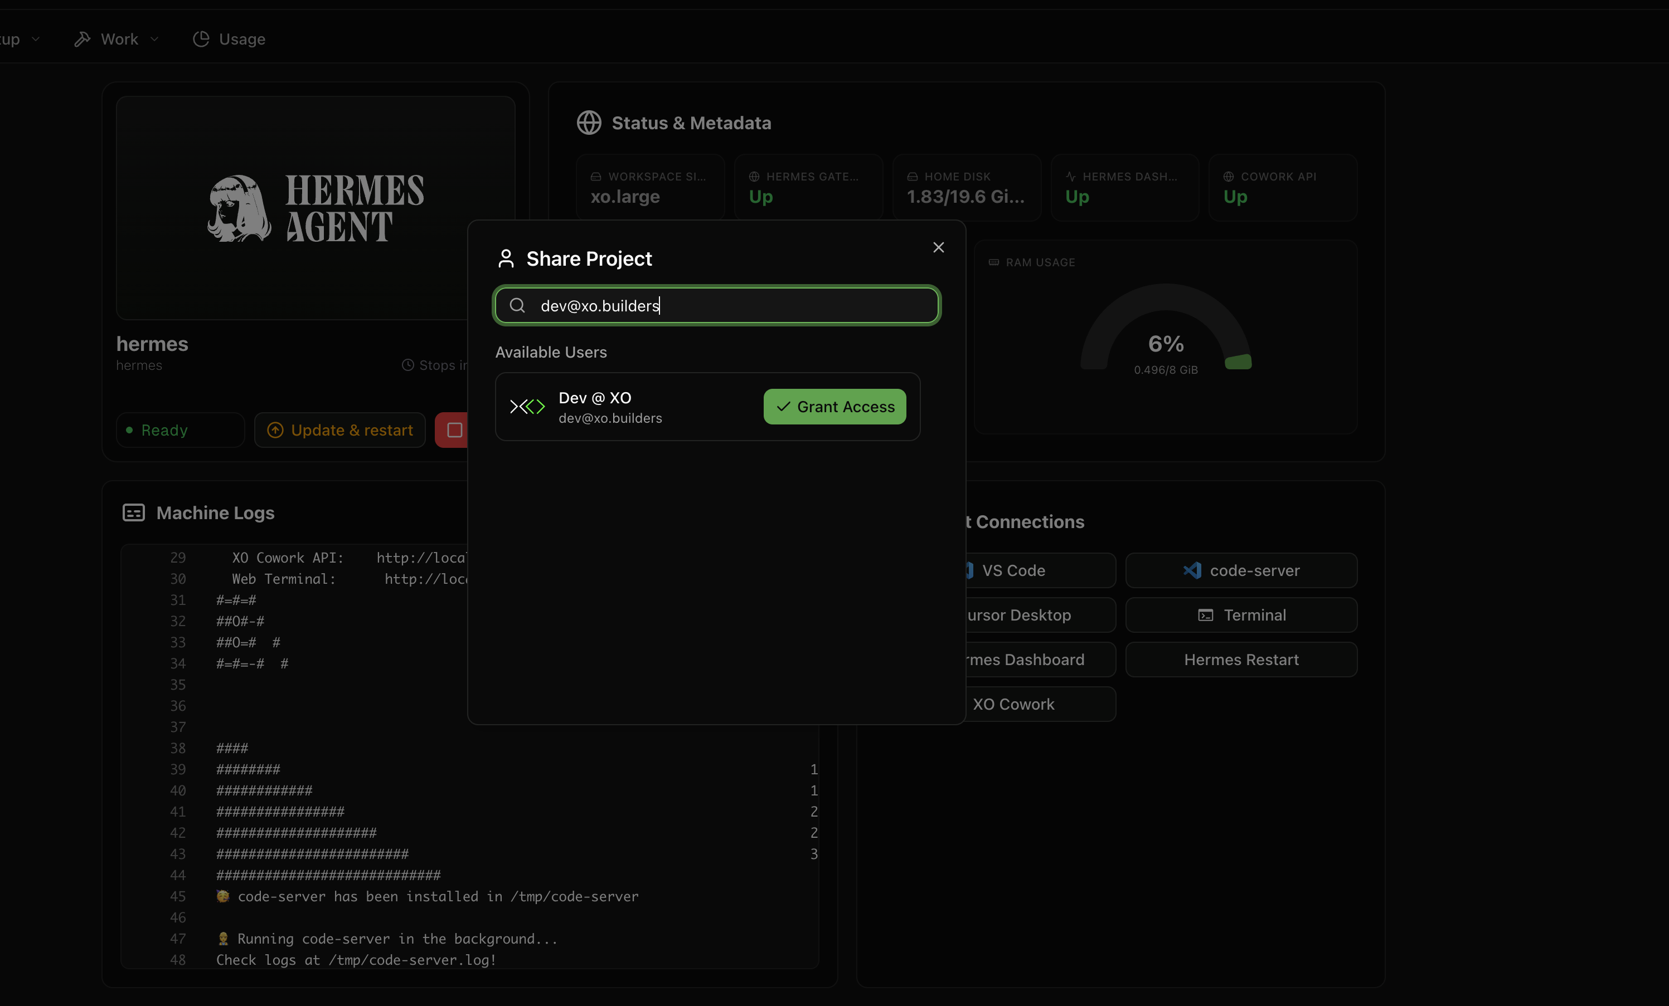This screenshot has width=1669, height=1006.
Task: Click the Home Disk drive icon
Action: pos(913,176)
